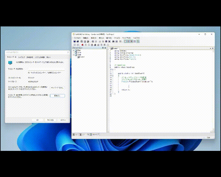Click the second binoculars find-next icon

tap(116, 41)
